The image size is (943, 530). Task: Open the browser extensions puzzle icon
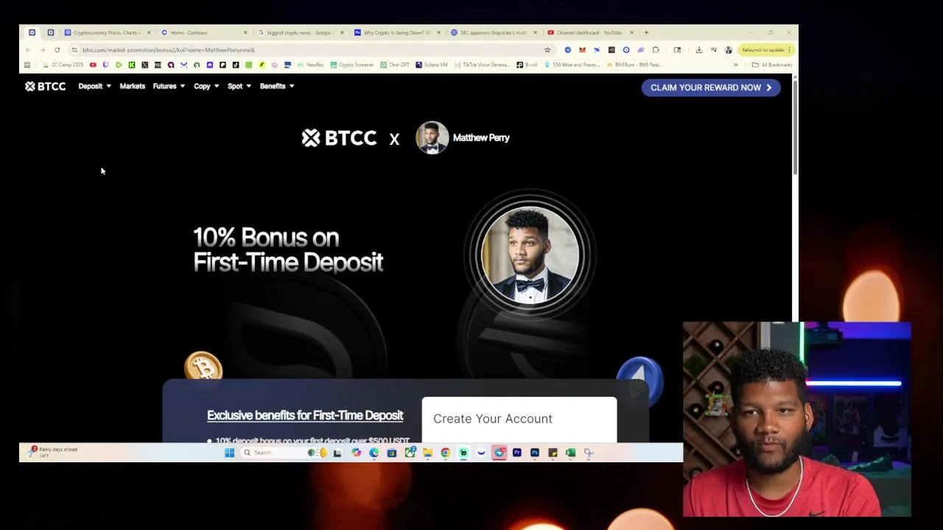(656, 50)
